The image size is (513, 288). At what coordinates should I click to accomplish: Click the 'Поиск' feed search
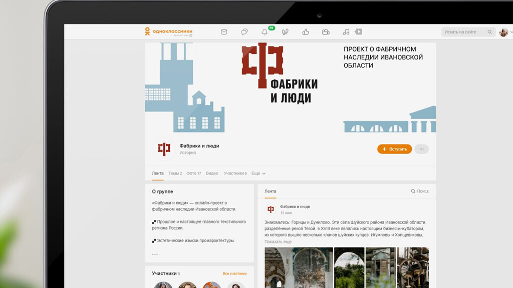coord(420,191)
